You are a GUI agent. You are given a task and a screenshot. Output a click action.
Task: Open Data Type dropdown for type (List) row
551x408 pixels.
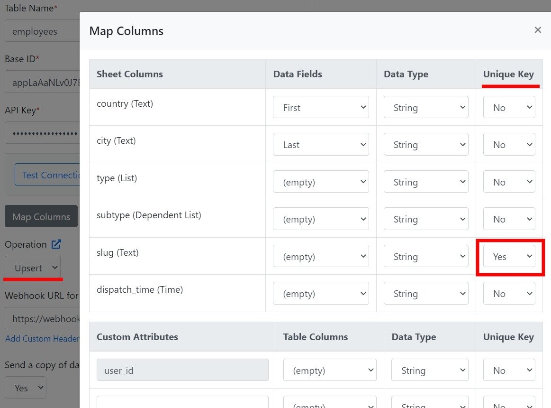coord(426,182)
